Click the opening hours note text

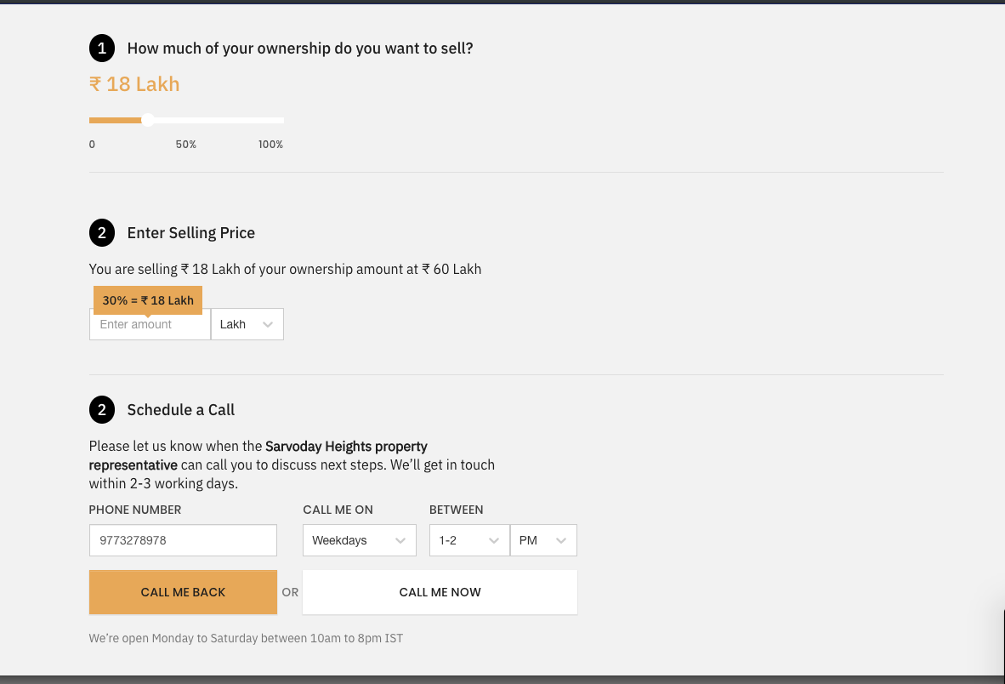pyautogui.click(x=246, y=638)
